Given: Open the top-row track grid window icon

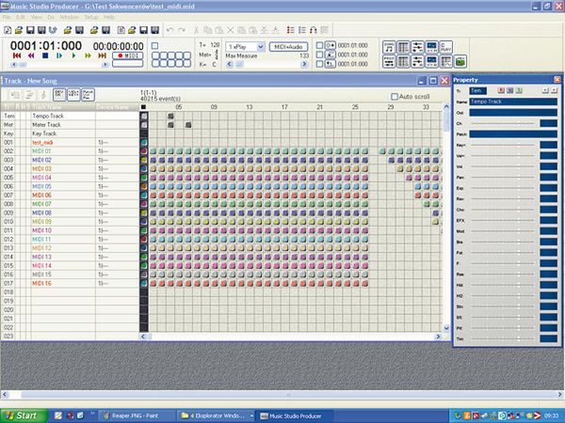Looking at the screenshot, I should (403, 47).
